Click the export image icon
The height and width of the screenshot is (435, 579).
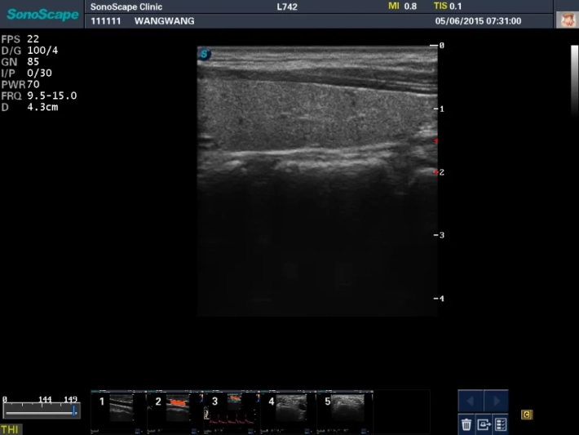coord(483,424)
